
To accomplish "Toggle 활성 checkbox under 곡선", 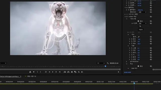I will 138,66.
